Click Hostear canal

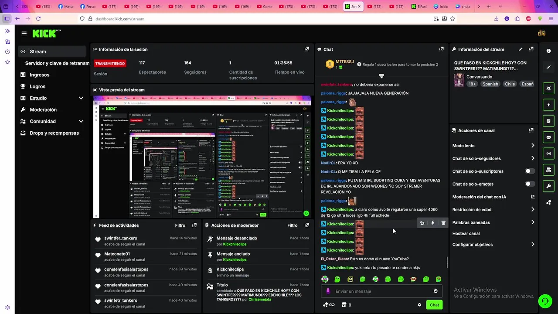point(466,233)
